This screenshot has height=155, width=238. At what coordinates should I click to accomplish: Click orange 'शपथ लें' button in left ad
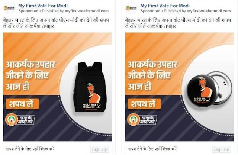22,104
